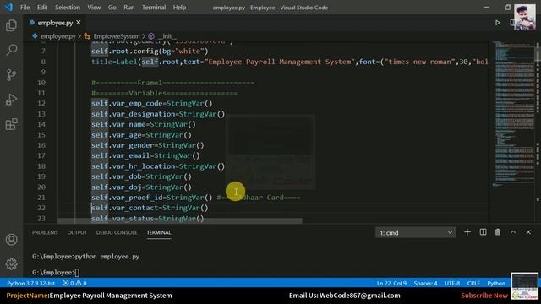Click line 19 self.var_dob code
Viewport: 541px width, 304px height.
coord(141,176)
